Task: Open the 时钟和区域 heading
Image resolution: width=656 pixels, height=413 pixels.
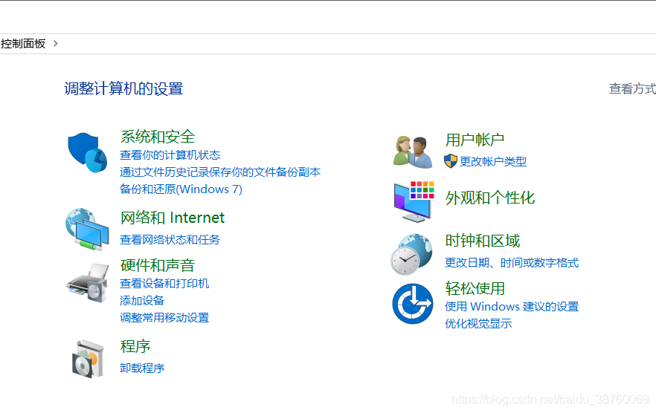Action: coord(483,241)
